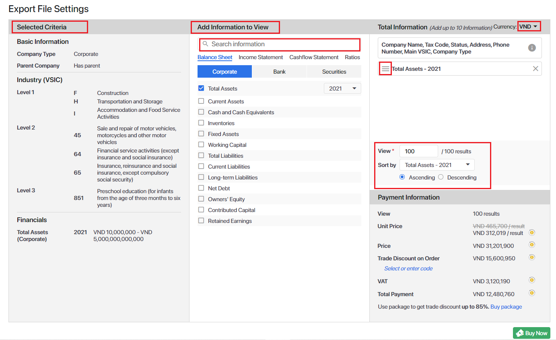Click Select or enter code link
Viewport: 556px width, 340px height.
click(x=408, y=268)
